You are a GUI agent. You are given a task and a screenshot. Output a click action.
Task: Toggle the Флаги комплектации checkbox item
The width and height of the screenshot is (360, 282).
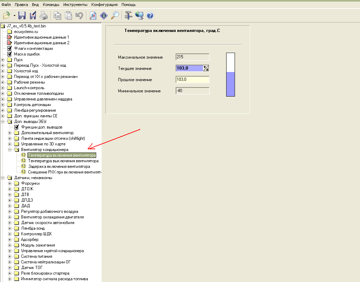(x=9, y=48)
